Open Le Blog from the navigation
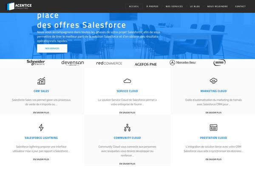This screenshot has height=170, width=255. [x=195, y=6]
